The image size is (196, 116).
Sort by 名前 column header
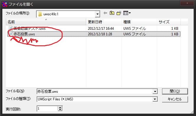pyautogui.click(x=46, y=22)
